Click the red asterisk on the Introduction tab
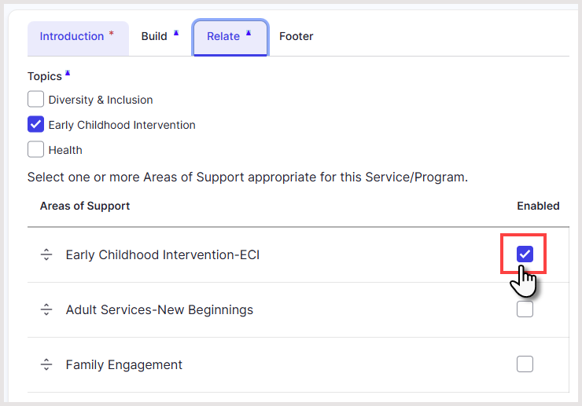This screenshot has height=406, width=582. (x=111, y=33)
